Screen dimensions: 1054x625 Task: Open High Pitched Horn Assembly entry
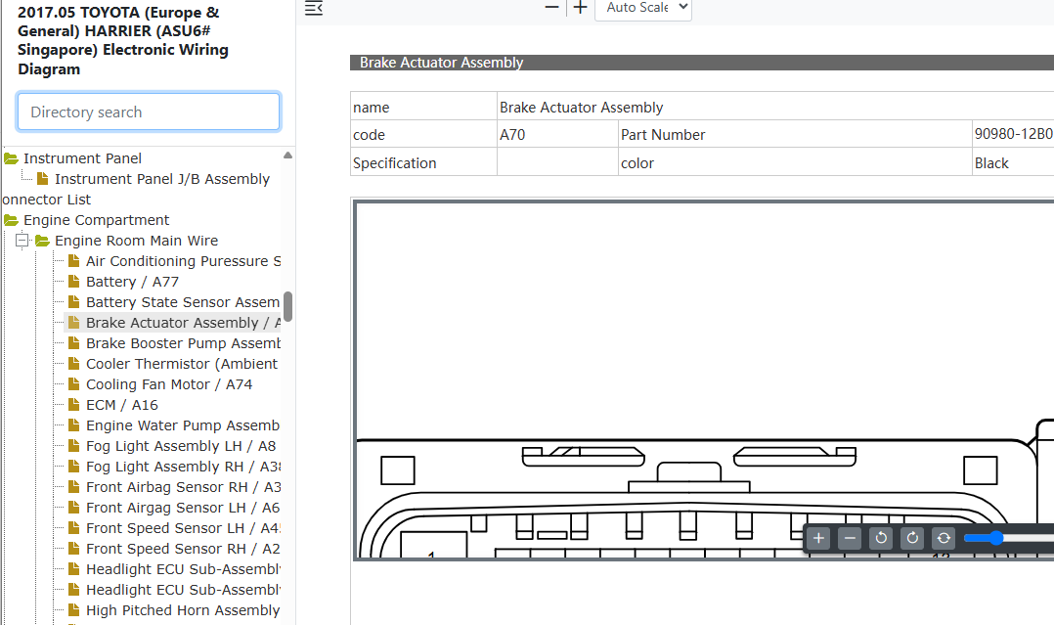click(x=183, y=610)
